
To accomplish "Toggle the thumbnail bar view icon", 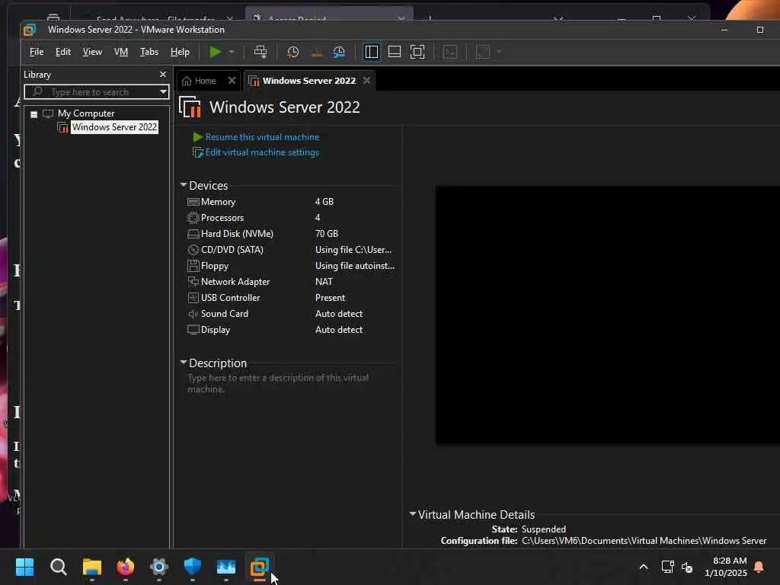I will click(x=395, y=52).
